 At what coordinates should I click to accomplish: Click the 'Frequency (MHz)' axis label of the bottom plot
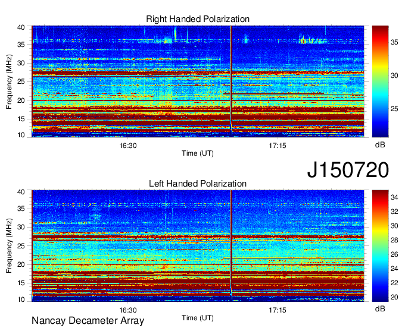pyautogui.click(x=9, y=246)
